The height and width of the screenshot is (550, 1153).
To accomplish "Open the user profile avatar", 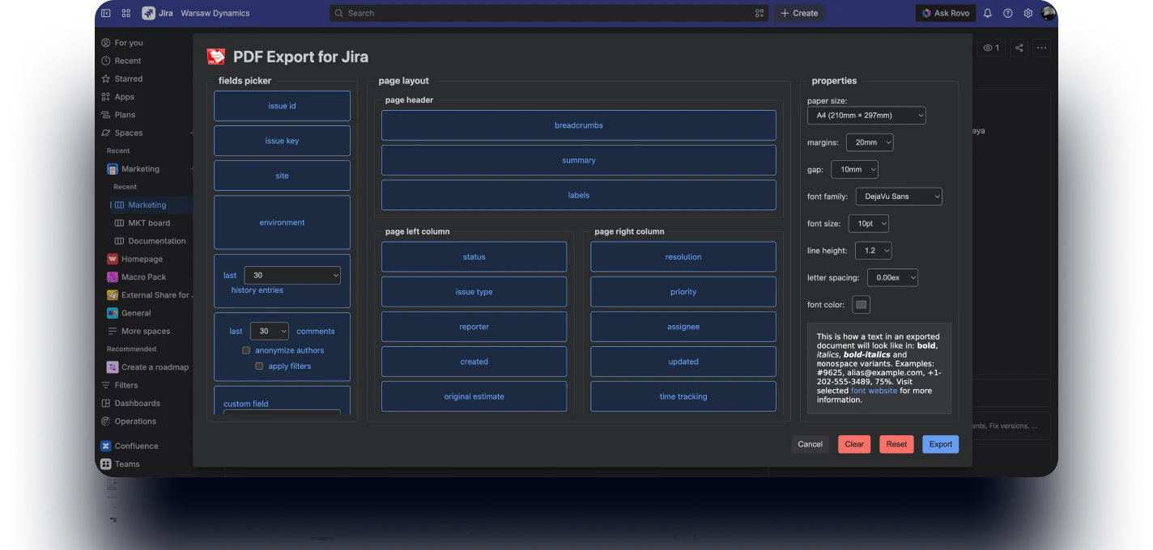I will click(x=1049, y=13).
